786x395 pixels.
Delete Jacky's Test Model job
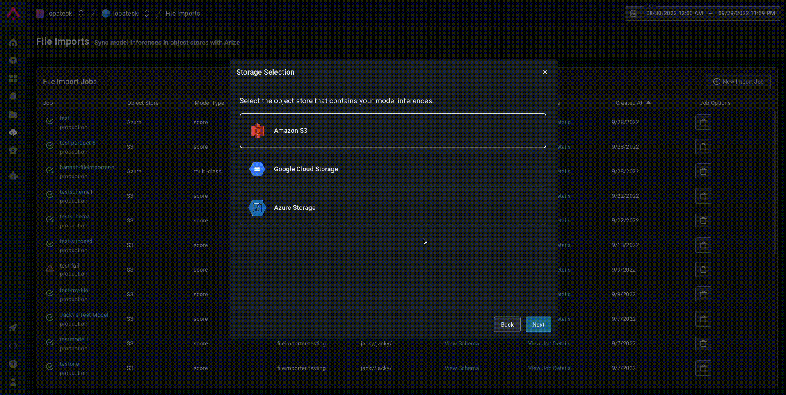pyautogui.click(x=703, y=319)
